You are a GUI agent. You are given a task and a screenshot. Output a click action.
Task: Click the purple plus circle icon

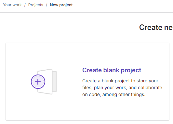pyautogui.click(x=38, y=82)
